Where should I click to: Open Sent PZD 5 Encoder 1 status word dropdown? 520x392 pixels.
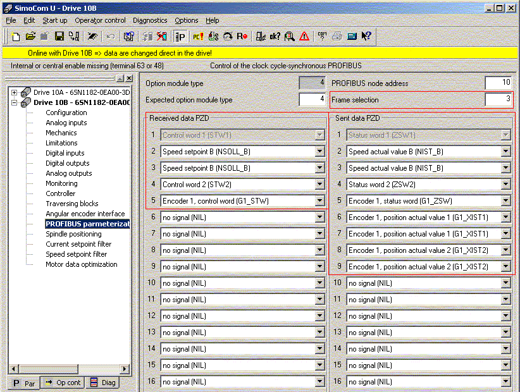click(x=505, y=201)
